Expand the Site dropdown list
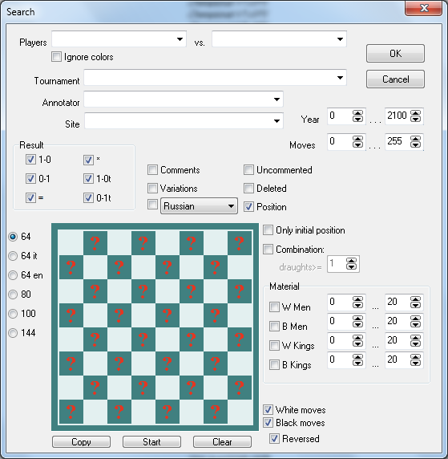This screenshot has width=448, height=459. coord(276,121)
